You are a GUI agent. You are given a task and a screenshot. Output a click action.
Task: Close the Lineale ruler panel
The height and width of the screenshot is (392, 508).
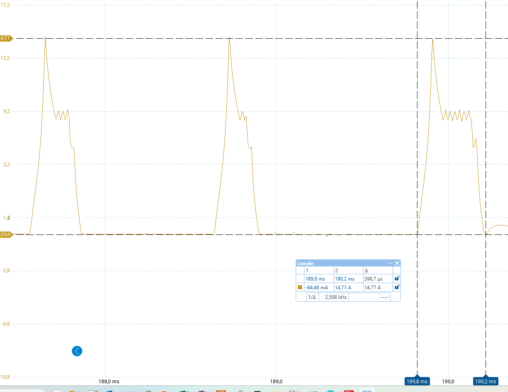[x=397, y=263]
